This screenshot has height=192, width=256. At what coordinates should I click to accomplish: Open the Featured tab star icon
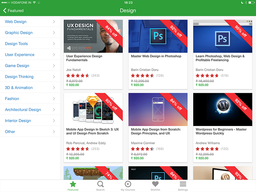(73, 184)
